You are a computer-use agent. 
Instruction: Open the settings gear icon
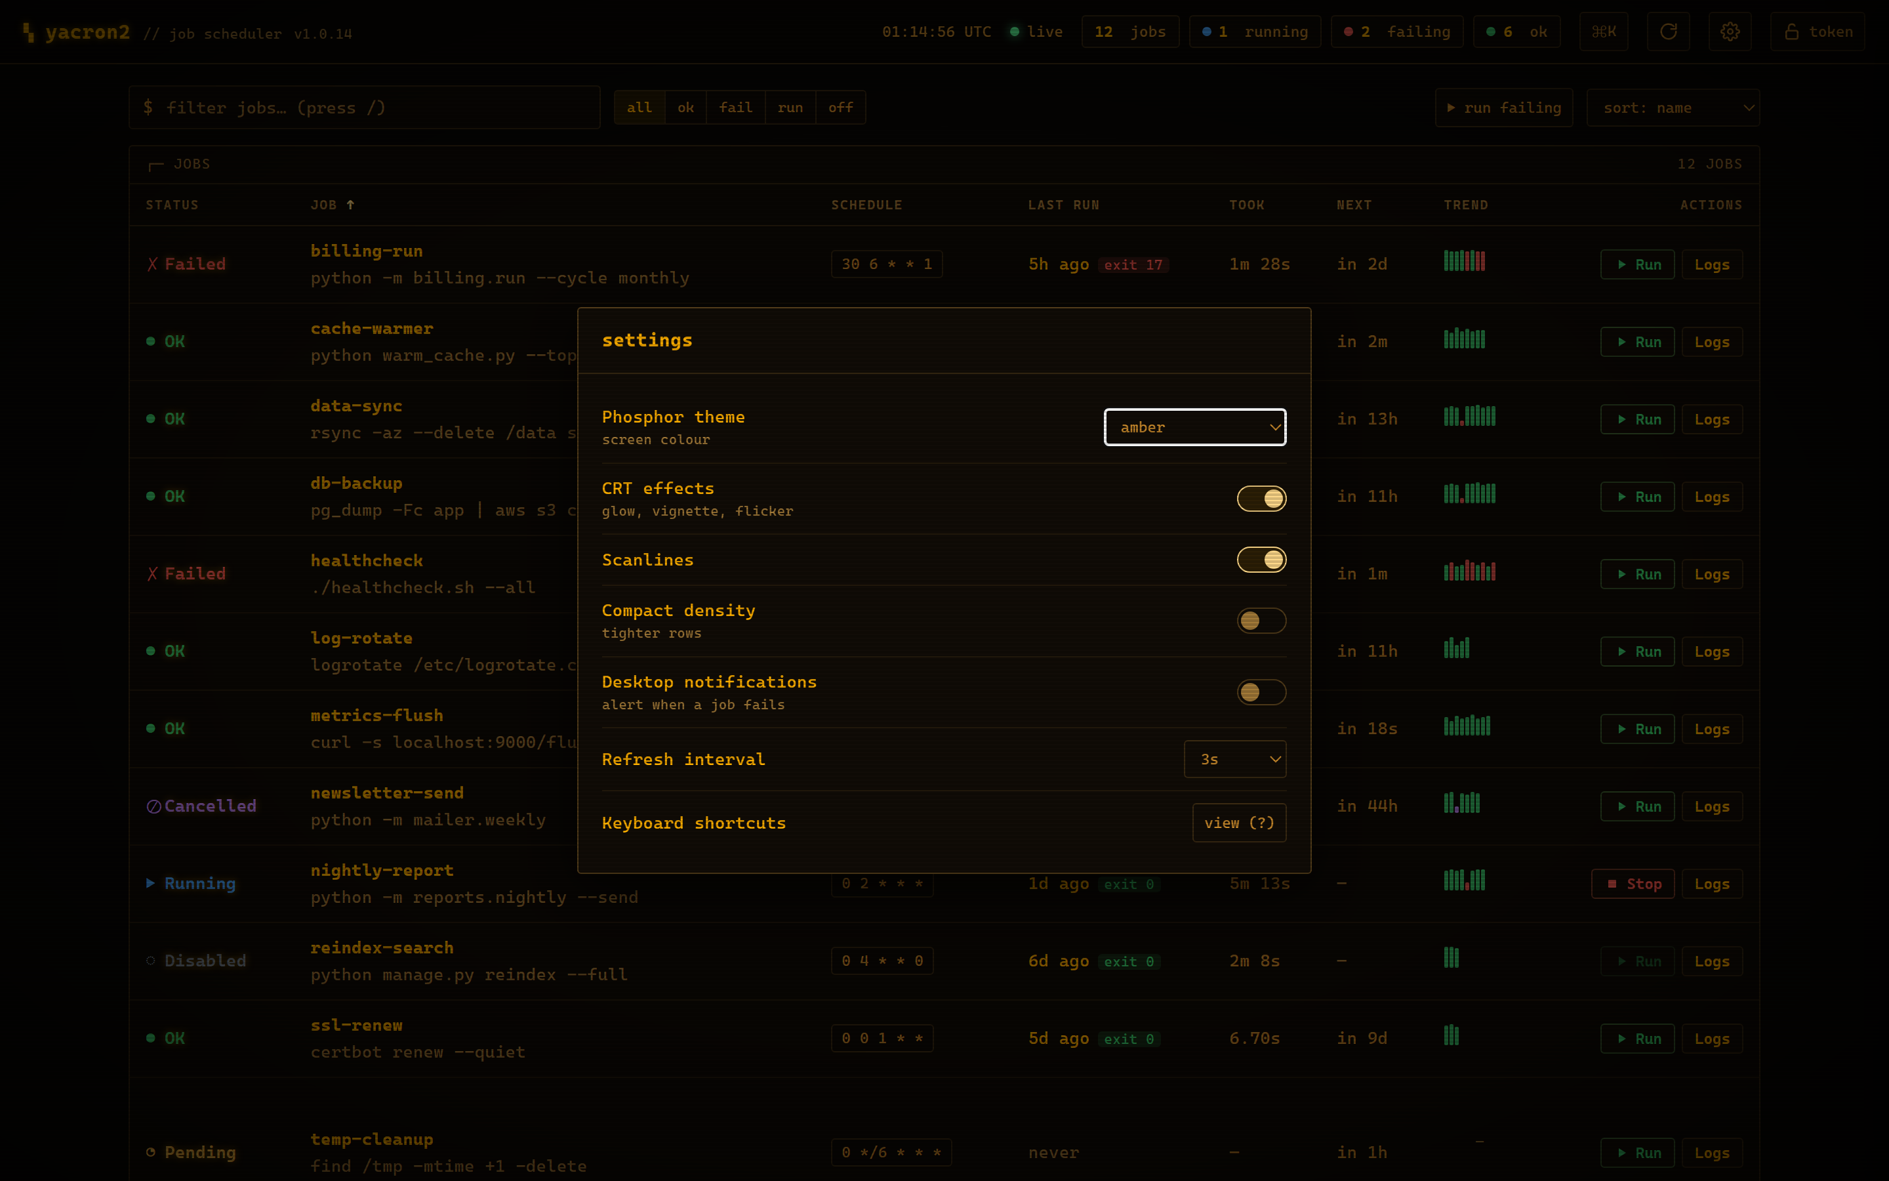pos(1730,32)
